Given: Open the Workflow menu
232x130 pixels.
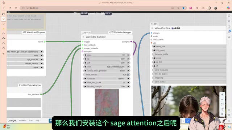Looking at the screenshot, I should click(x=22, y=121).
